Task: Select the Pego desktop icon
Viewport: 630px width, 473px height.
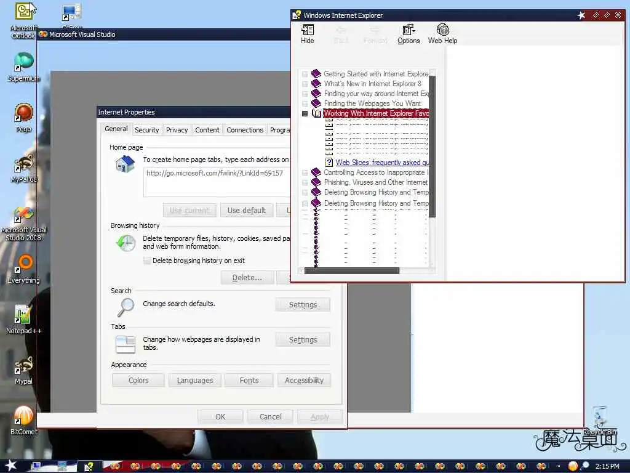Action: click(x=24, y=118)
